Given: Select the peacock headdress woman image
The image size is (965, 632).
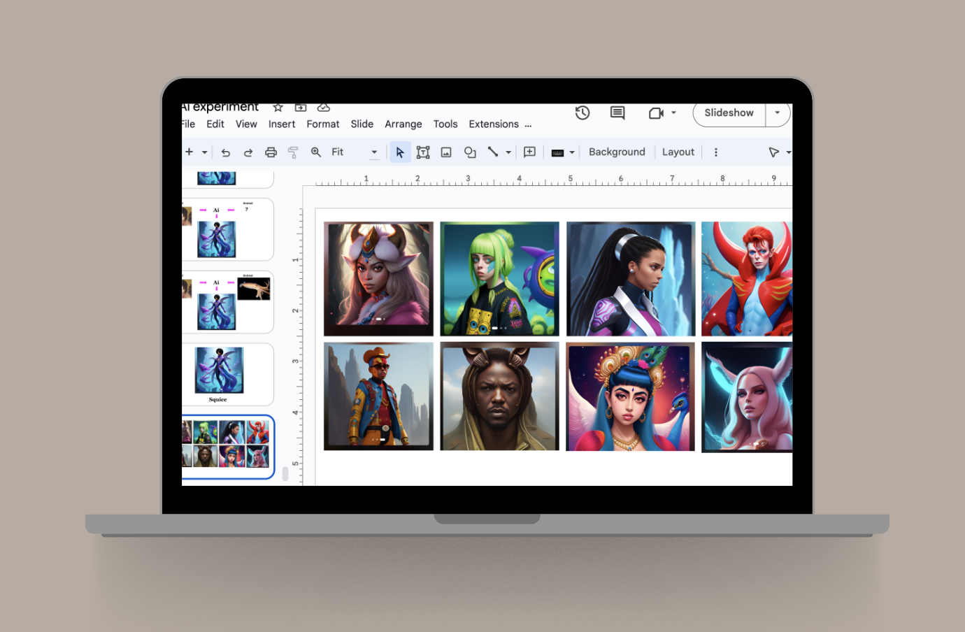Looking at the screenshot, I should (x=630, y=396).
